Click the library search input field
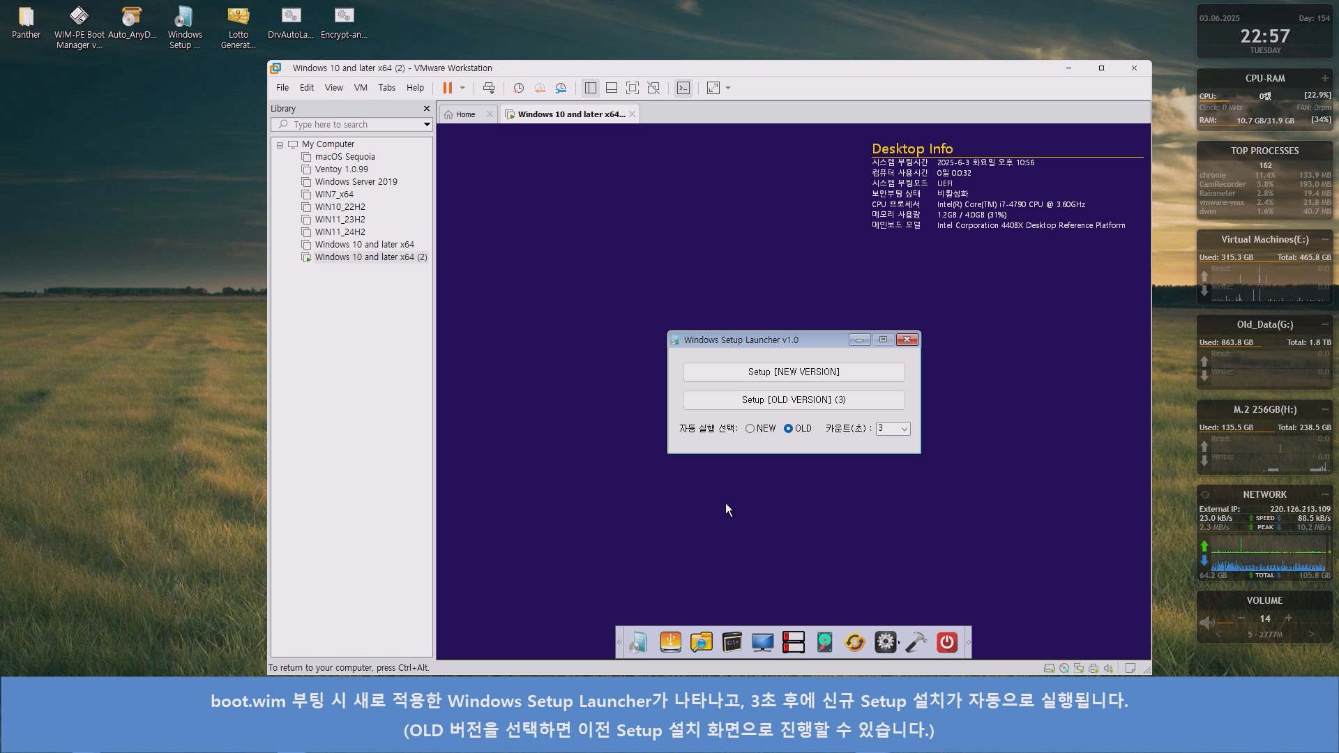The width and height of the screenshot is (1339, 753). tap(349, 125)
